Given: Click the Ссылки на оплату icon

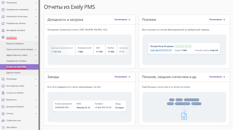Looking at the screenshot, I should [3, 93].
